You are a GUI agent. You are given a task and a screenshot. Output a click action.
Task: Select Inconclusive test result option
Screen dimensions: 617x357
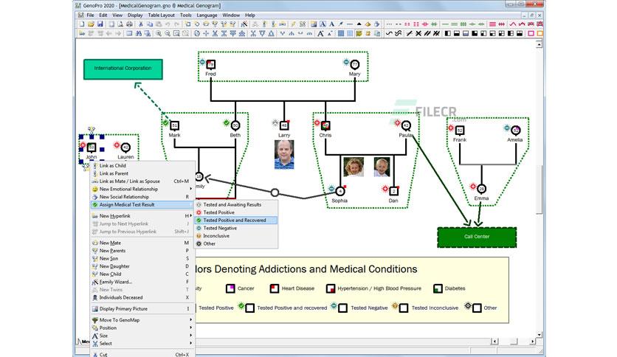click(236, 236)
